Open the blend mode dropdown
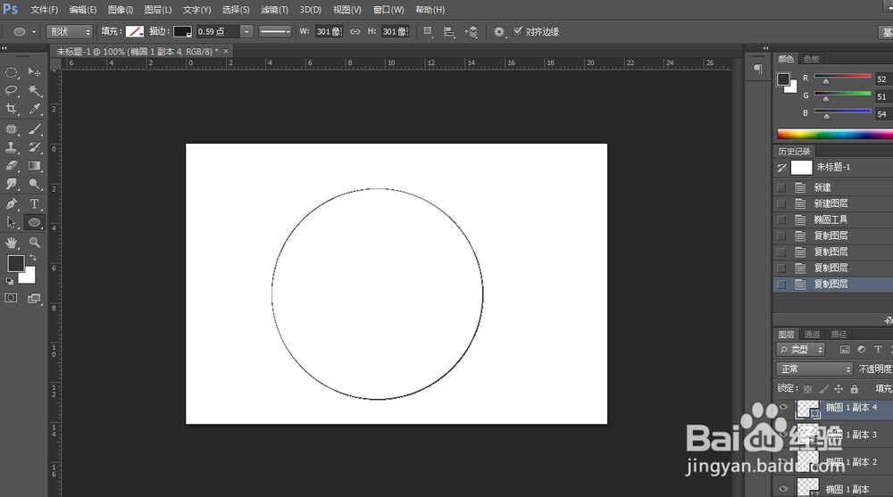This screenshot has width=893, height=497. click(814, 369)
